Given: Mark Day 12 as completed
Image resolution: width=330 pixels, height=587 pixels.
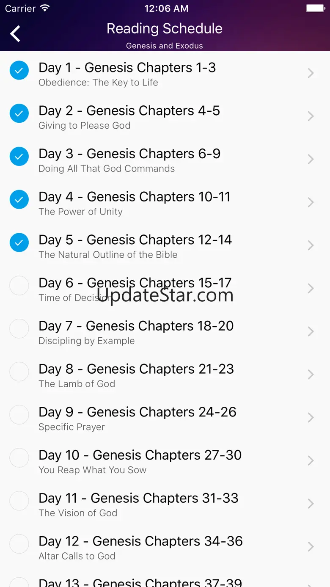Looking at the screenshot, I should 19,544.
